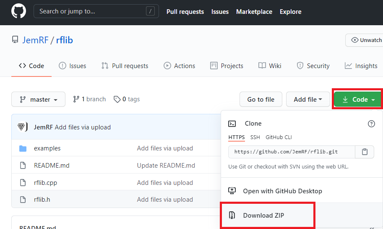383x229 pixels.
Task: Click the examples folder icon
Action: (x=23, y=148)
